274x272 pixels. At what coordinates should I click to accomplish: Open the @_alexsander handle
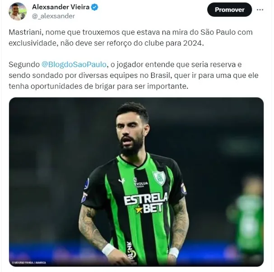pyautogui.click(x=53, y=16)
